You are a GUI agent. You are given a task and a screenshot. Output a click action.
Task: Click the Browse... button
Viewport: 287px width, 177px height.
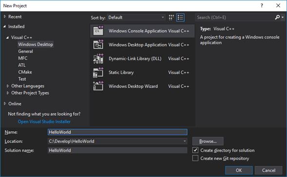point(208,141)
